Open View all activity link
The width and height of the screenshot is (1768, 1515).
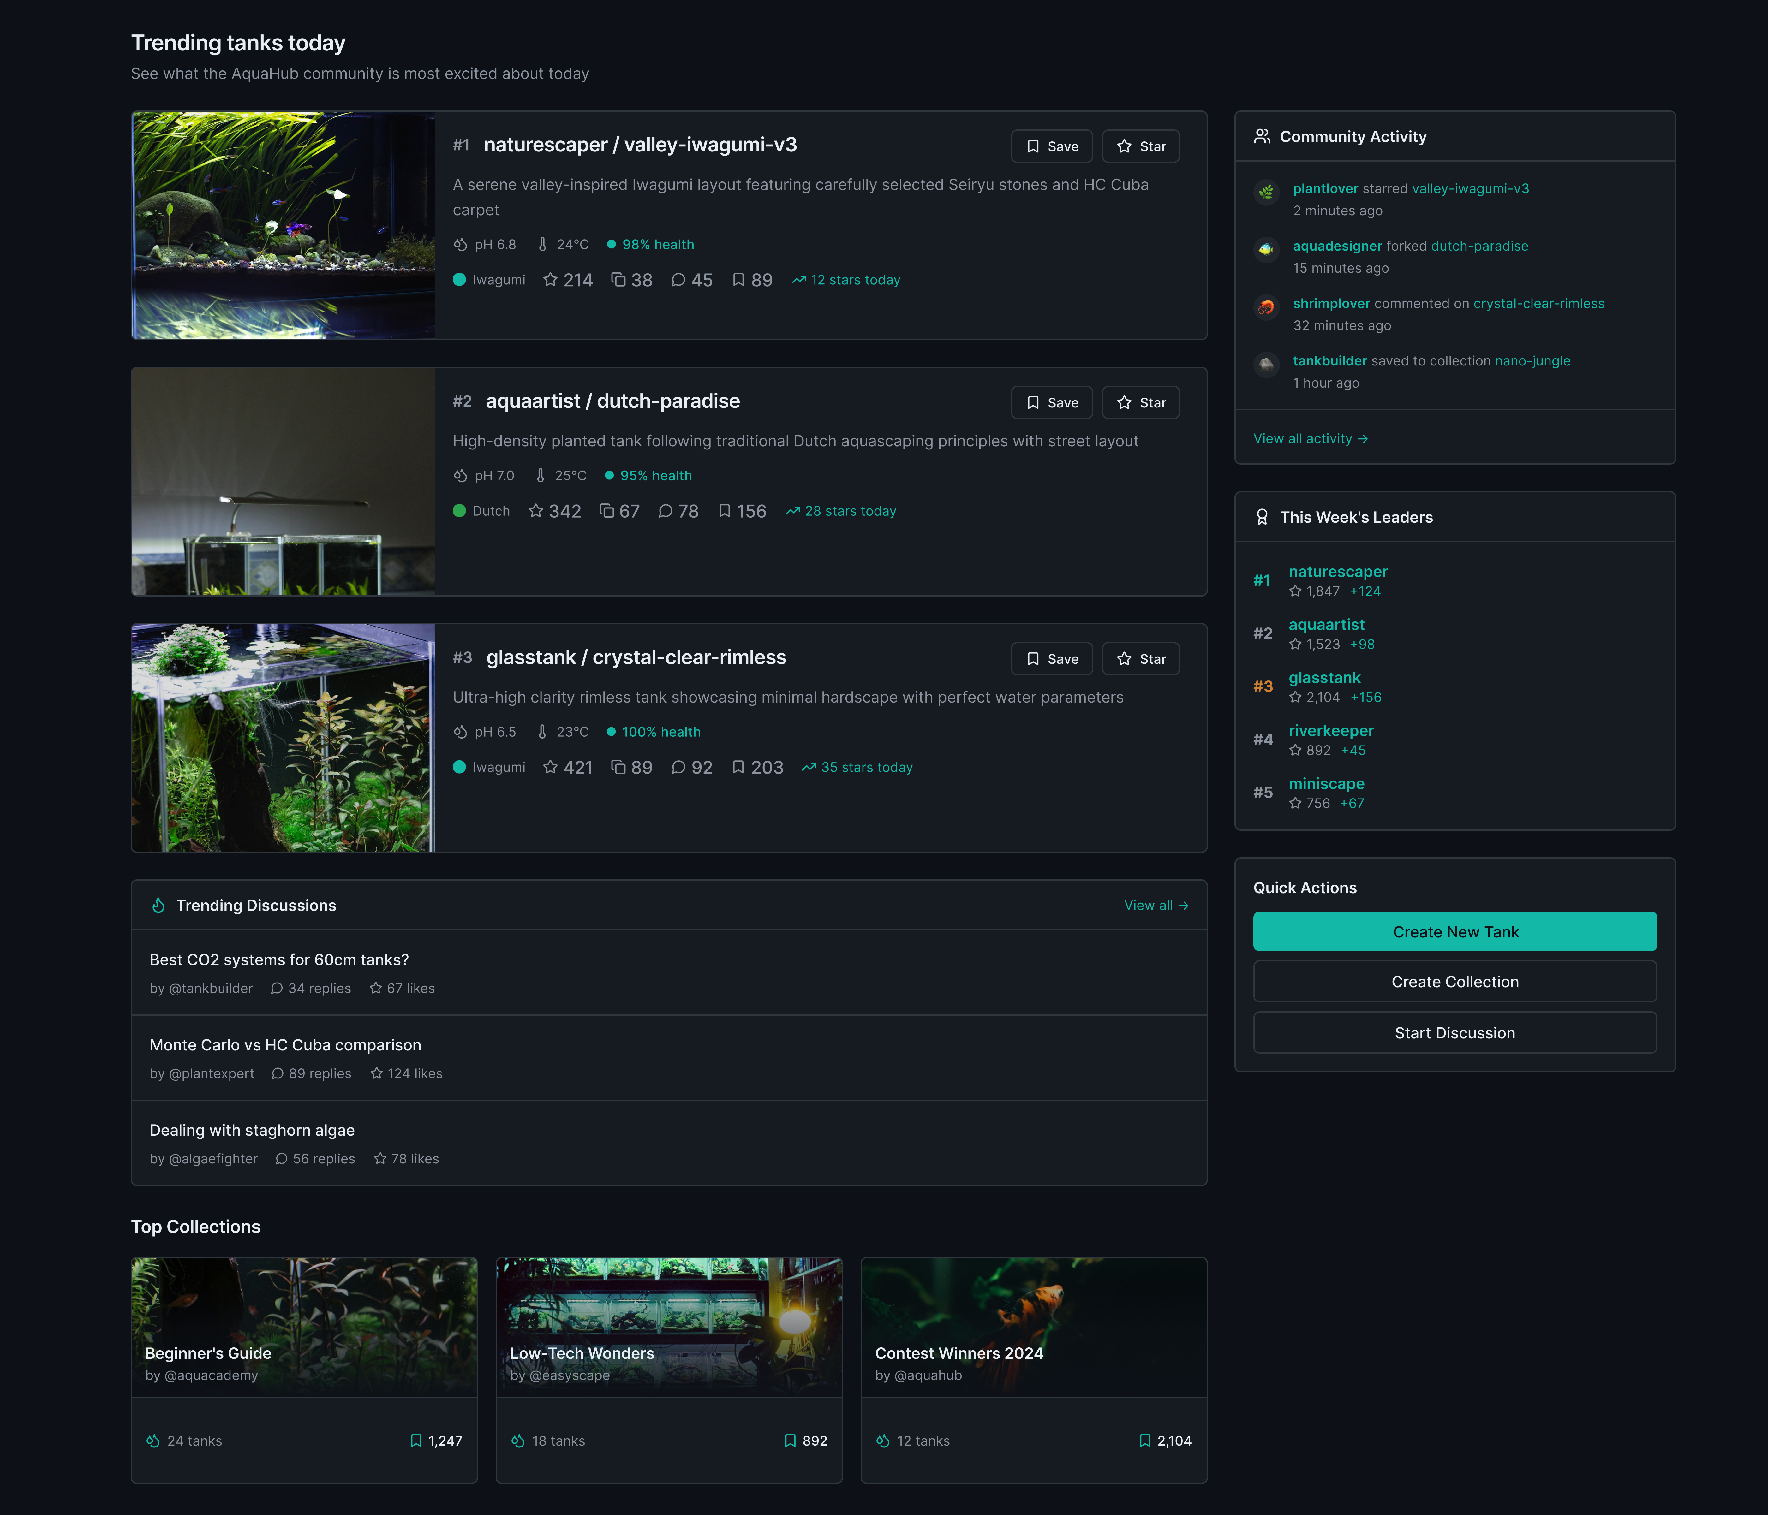tap(1310, 438)
